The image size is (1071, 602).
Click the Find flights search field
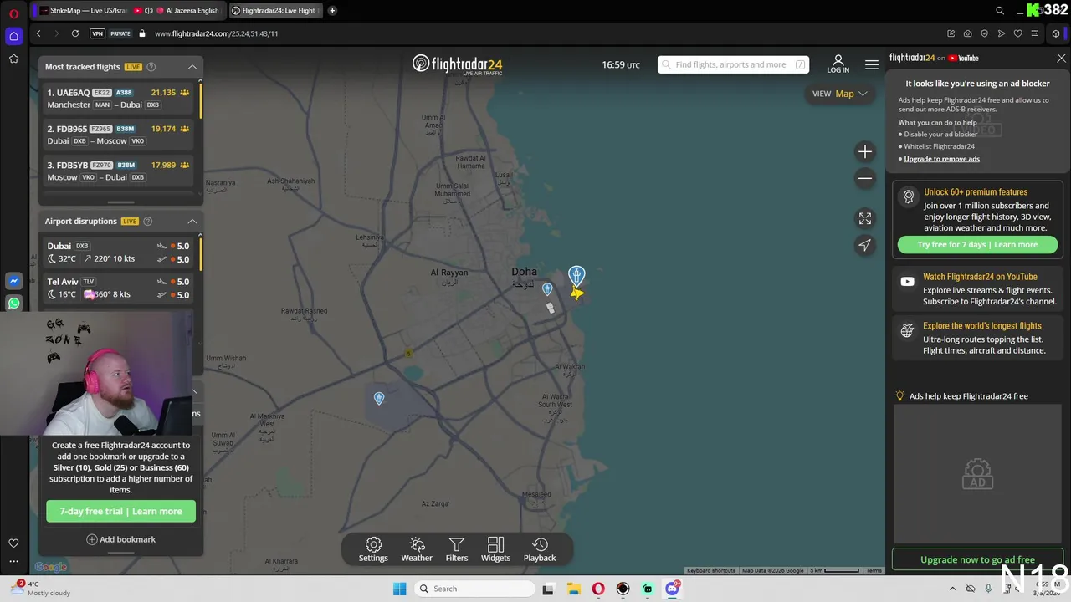(733, 64)
